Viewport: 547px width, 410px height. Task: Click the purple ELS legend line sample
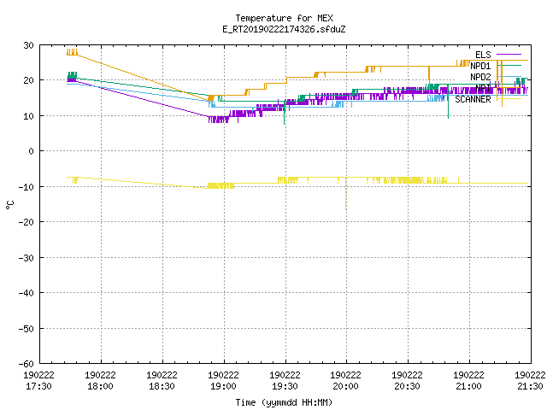[509, 55]
